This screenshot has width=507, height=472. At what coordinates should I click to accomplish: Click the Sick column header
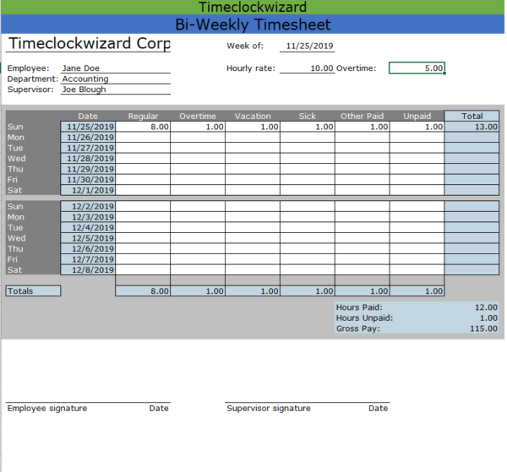308,116
